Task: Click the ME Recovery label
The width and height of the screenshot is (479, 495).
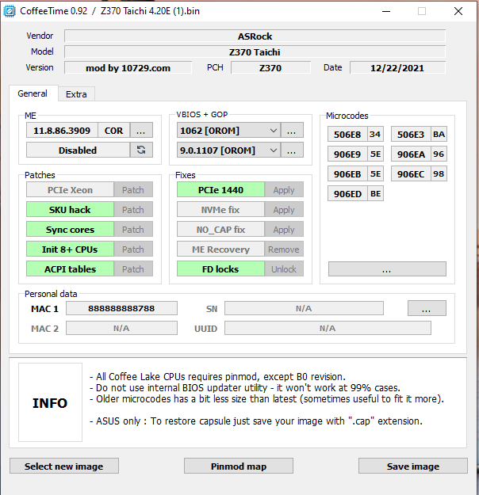Action: [220, 249]
